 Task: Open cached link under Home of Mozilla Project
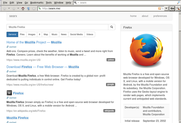coord(11,47)
